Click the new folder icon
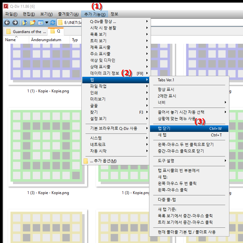Viewport: 243px width, 243px height. point(32,23)
